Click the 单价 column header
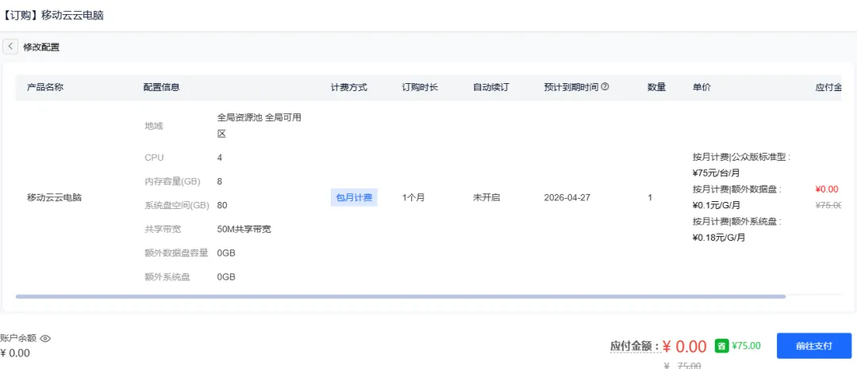This screenshot has height=369, width=857. point(701,87)
